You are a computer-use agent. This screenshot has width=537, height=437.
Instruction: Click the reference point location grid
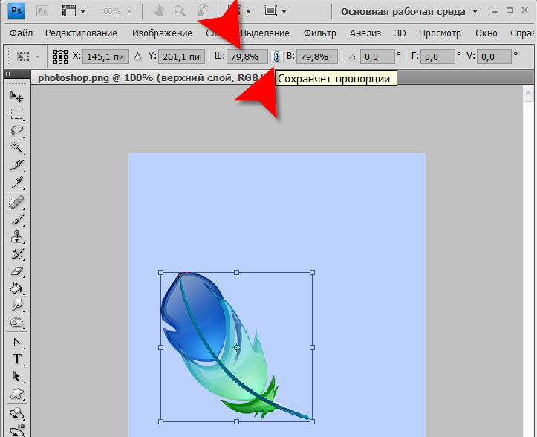coord(61,56)
